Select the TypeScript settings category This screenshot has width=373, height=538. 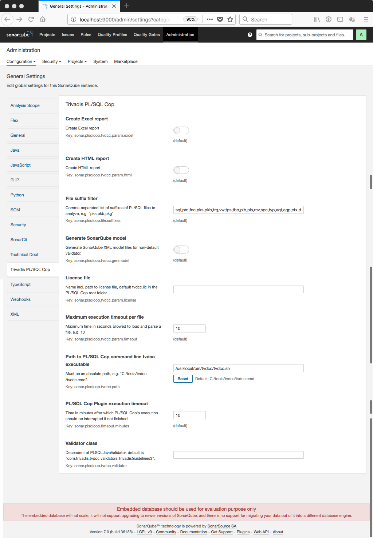[x=33, y=284]
